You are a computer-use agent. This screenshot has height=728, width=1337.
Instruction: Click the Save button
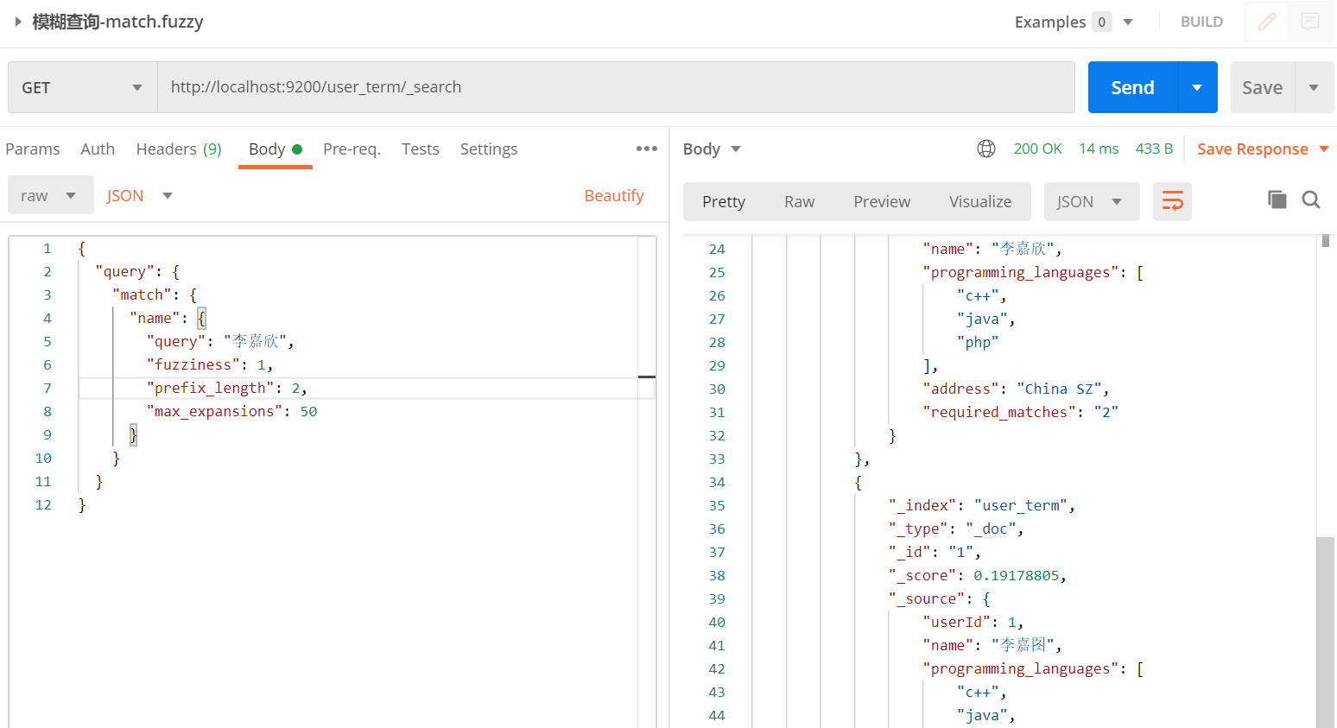tap(1263, 87)
